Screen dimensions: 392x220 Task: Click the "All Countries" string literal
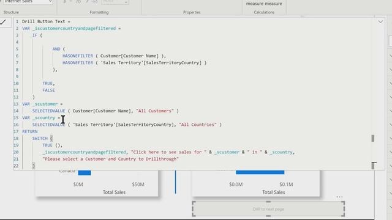pos(198,125)
